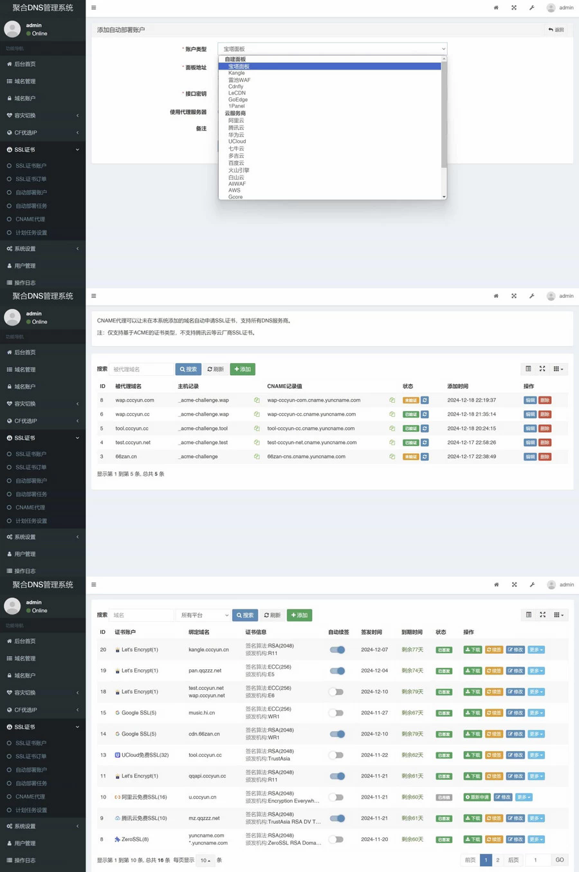Copy host record for tool.cccyun.cc
This screenshot has width=579, height=872.
pyautogui.click(x=257, y=429)
